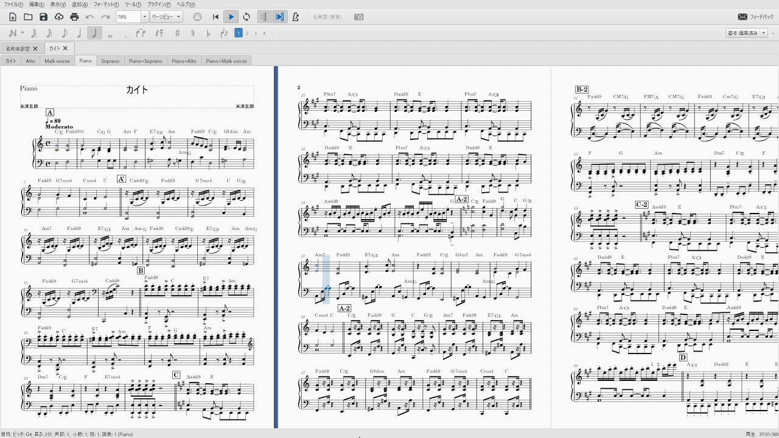
Task: Switch to the Alto part tab
Action: point(30,61)
